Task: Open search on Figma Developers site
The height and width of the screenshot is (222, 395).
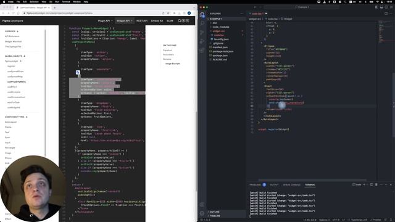Action: pyautogui.click(x=180, y=20)
